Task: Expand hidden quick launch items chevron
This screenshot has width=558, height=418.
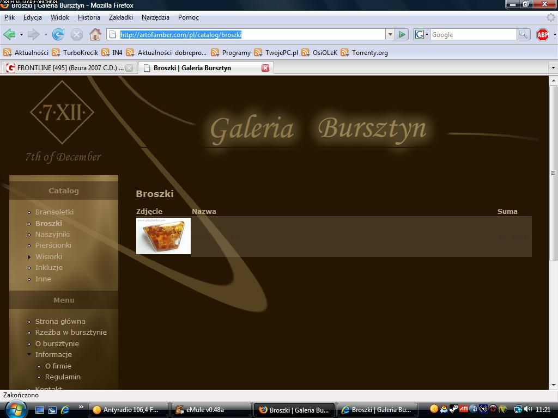Action: (81, 407)
